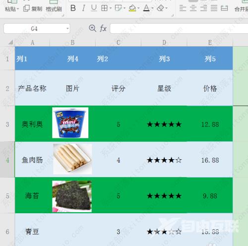Apply cell borders icon
This screenshot has width=248, height=246.
click(x=104, y=8)
